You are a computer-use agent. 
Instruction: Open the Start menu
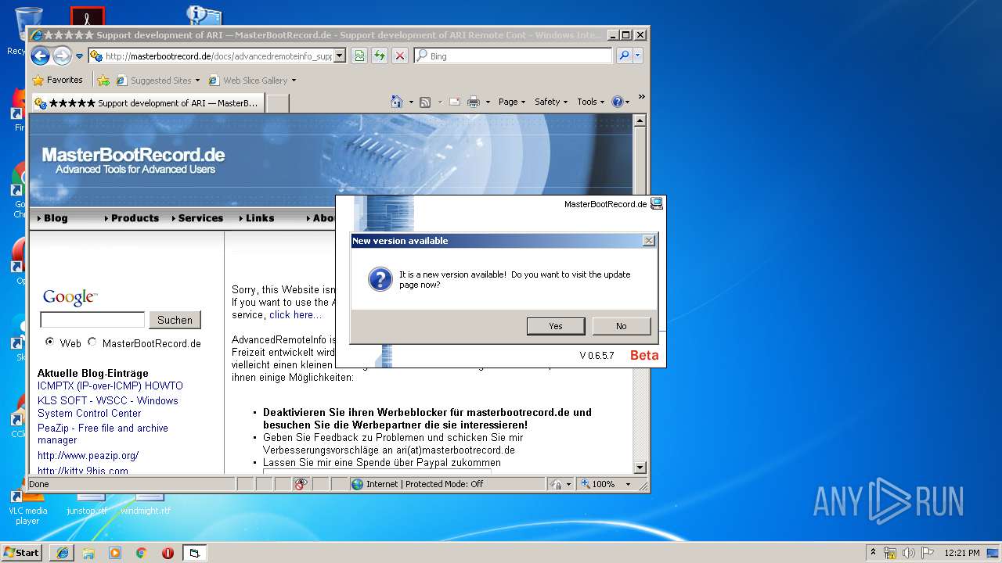pos(22,552)
